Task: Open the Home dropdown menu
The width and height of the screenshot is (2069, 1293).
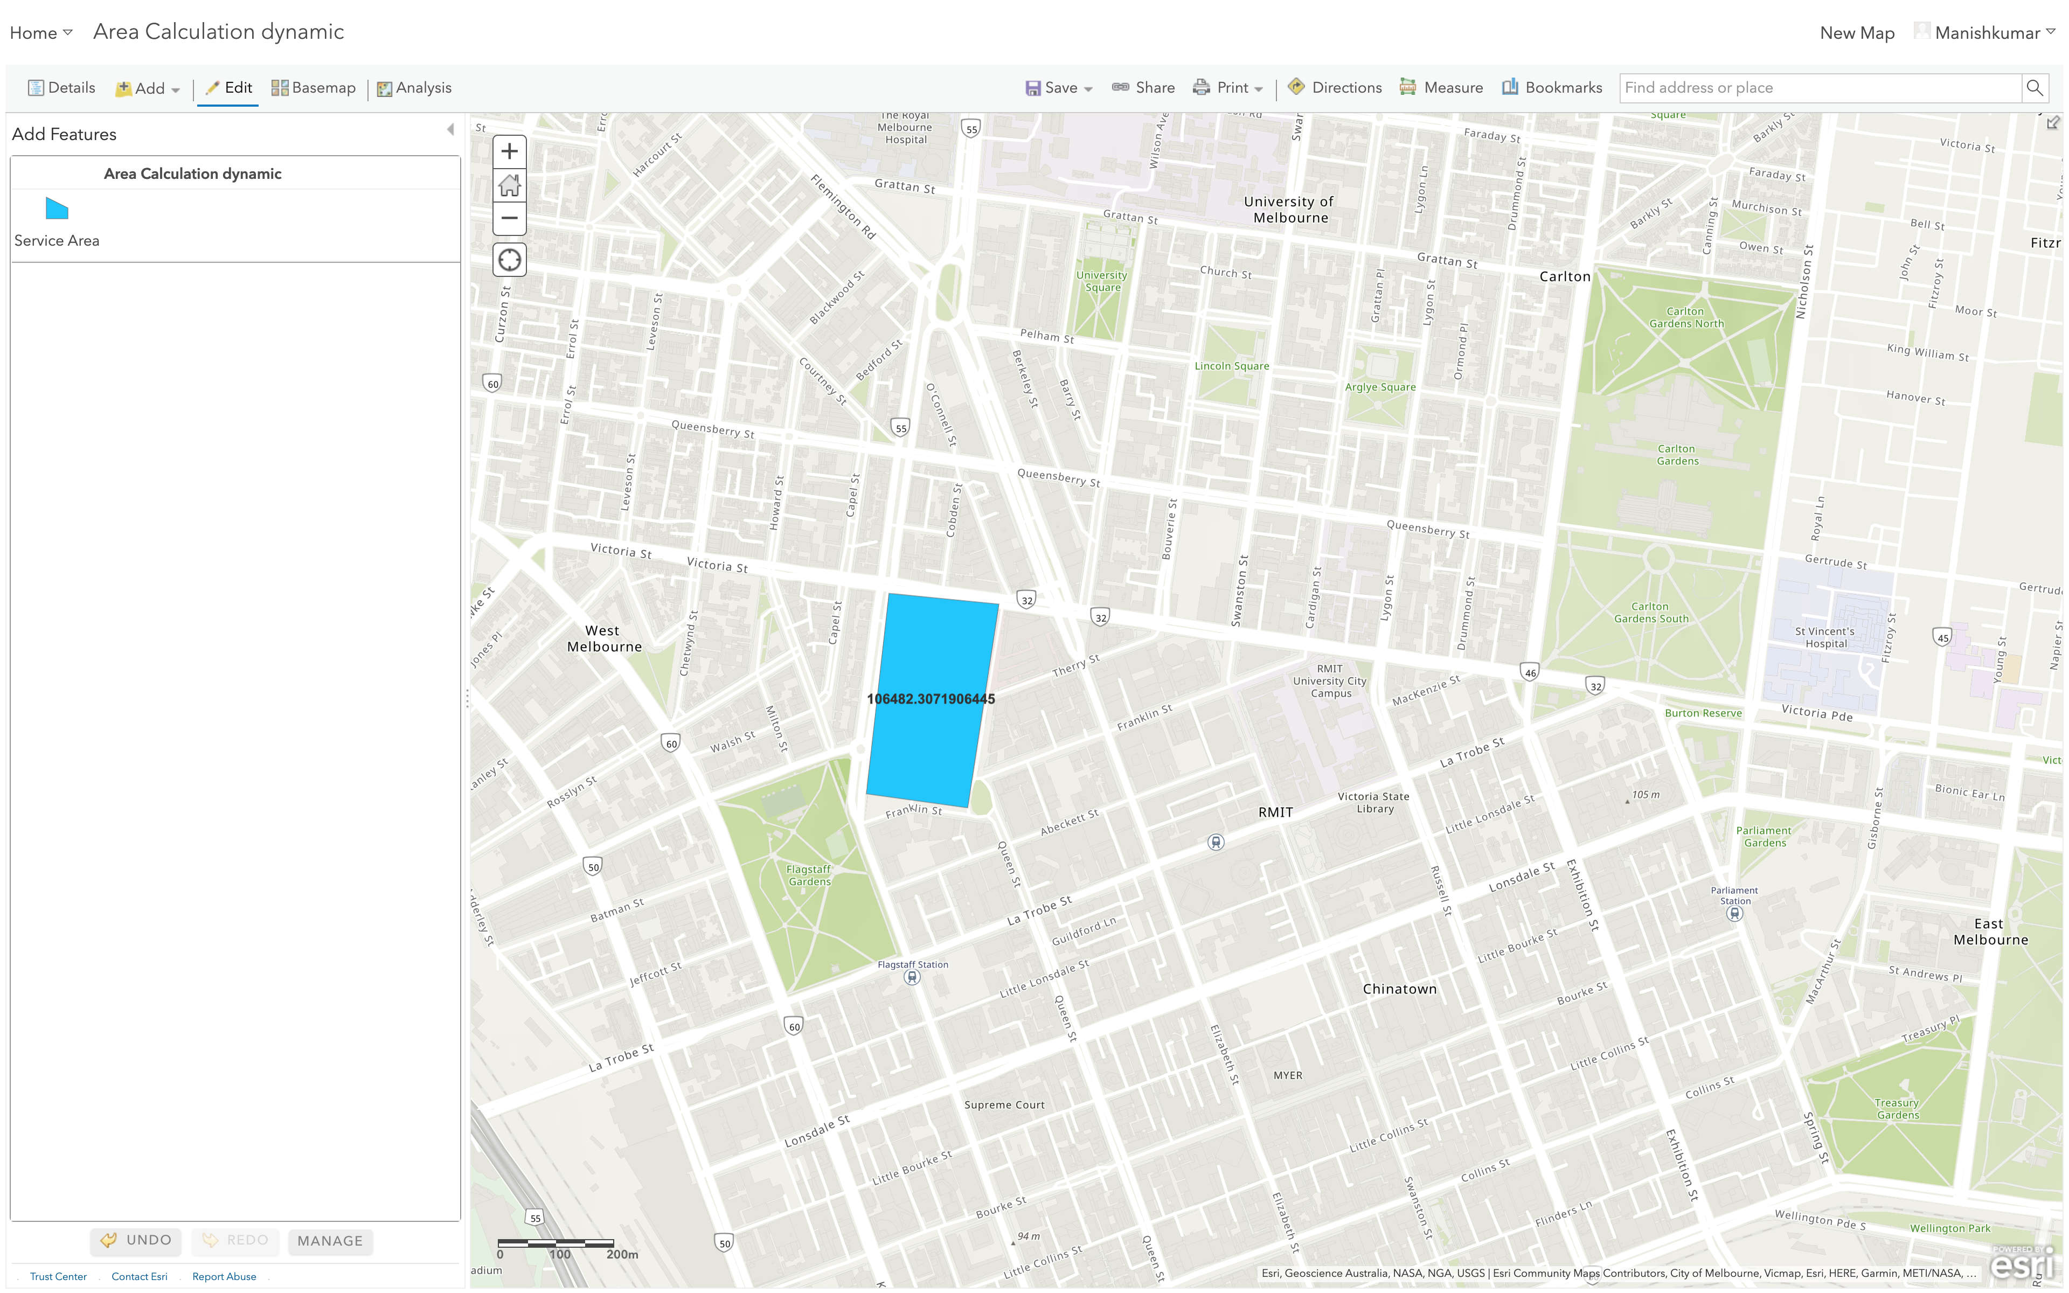Action: [x=41, y=32]
